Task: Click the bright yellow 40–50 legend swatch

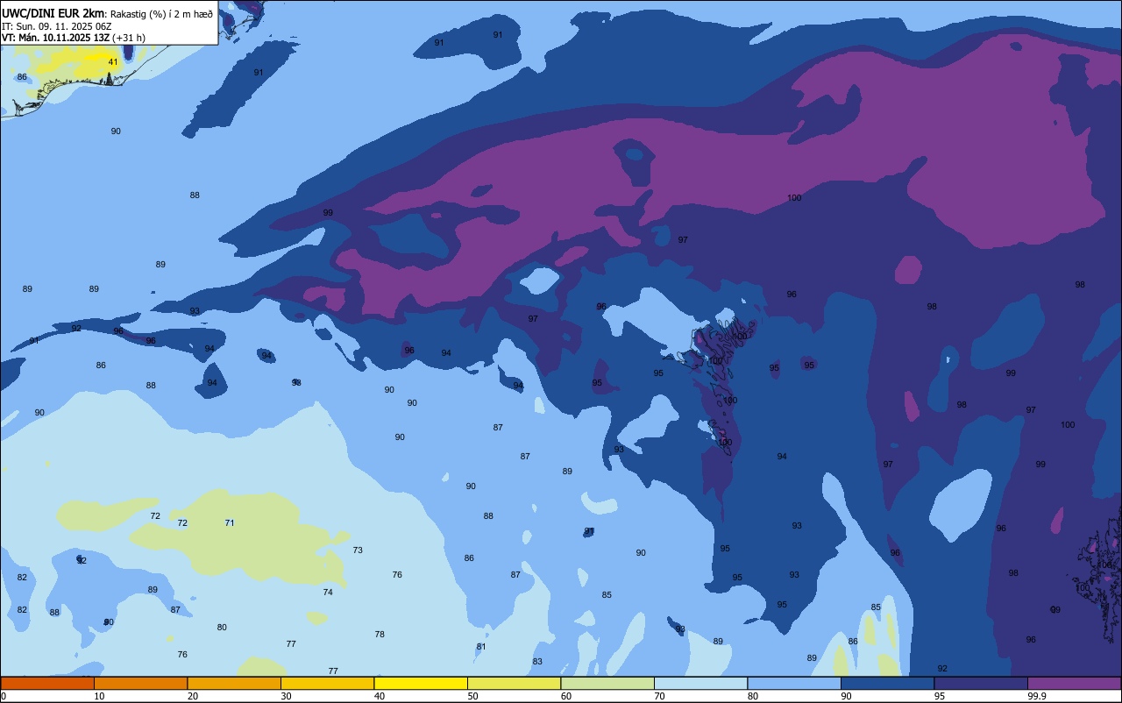Action: pyautogui.click(x=421, y=683)
